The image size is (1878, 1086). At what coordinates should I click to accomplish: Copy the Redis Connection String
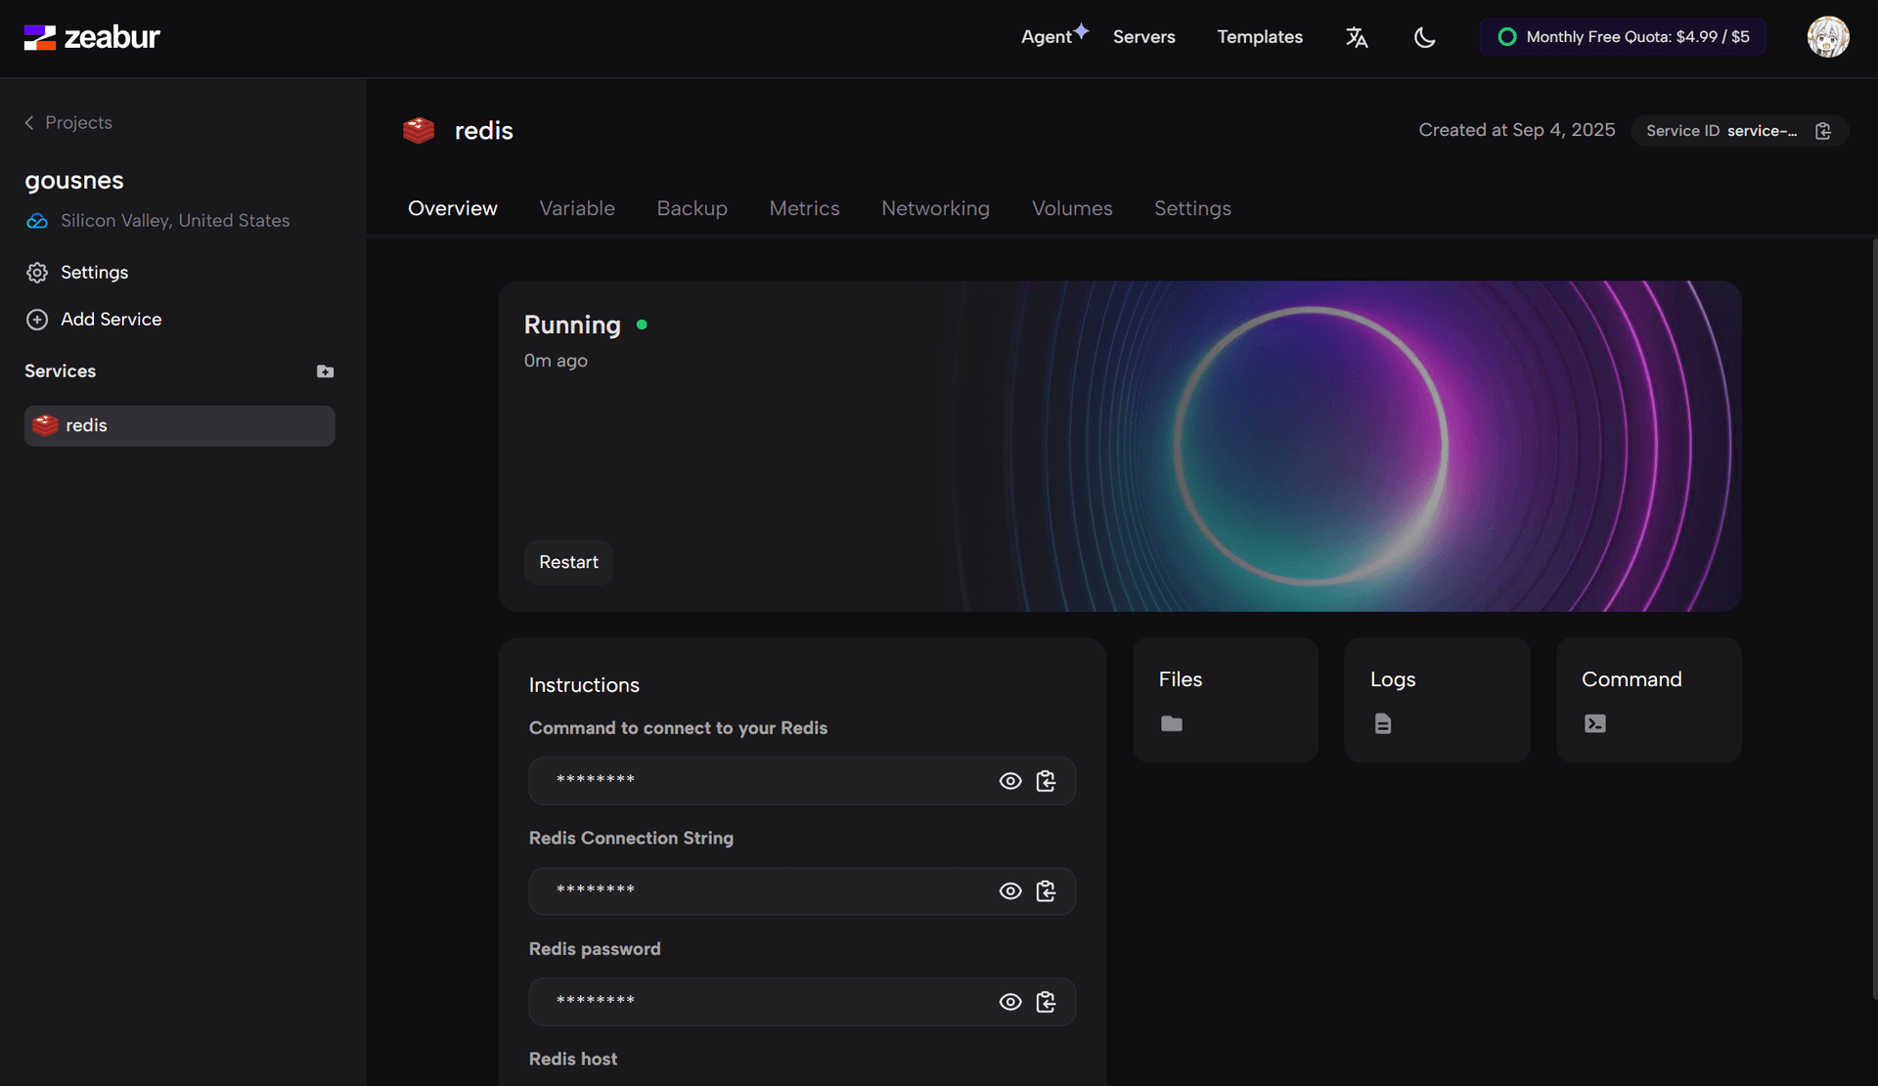click(x=1046, y=891)
